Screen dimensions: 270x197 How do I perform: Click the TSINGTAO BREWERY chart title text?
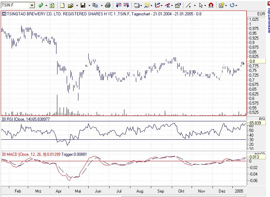pos(104,14)
